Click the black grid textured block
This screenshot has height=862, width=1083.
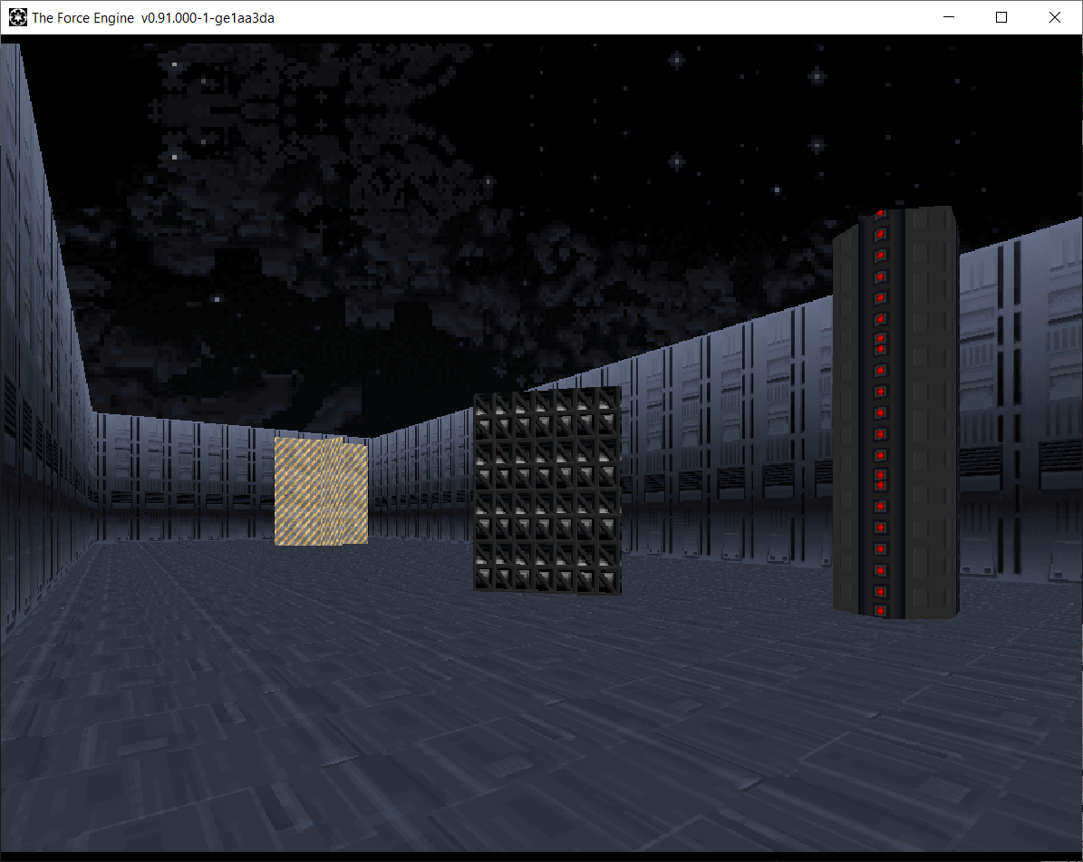(547, 489)
